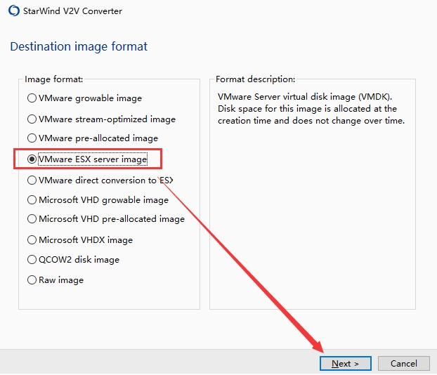Select VMware pre-allocated image format

32,138
